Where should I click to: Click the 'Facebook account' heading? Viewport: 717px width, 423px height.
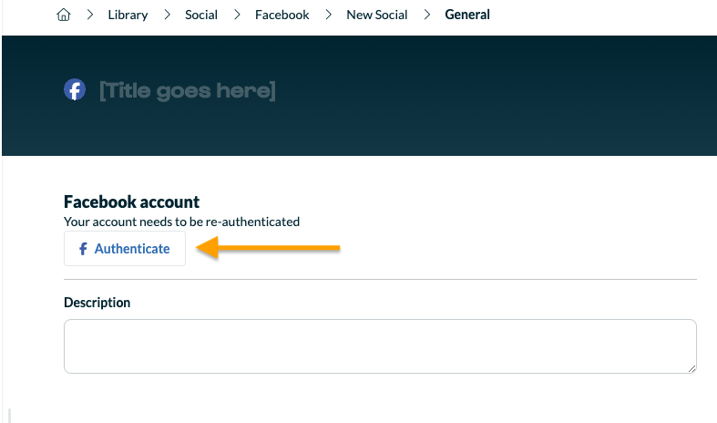point(132,201)
